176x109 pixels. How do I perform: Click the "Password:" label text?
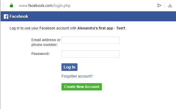[x=40, y=54]
